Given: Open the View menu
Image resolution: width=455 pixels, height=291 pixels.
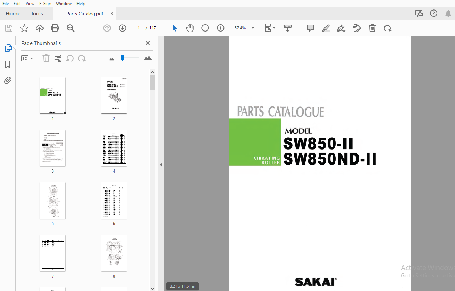Looking at the screenshot, I should [30, 3].
